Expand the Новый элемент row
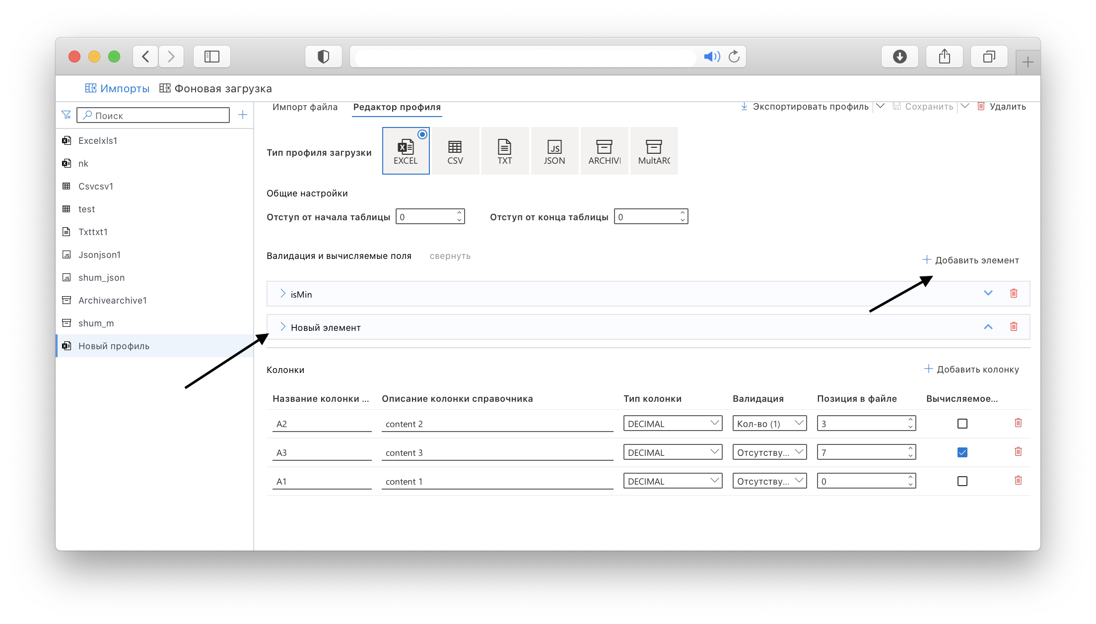This screenshot has width=1096, height=624. point(283,327)
